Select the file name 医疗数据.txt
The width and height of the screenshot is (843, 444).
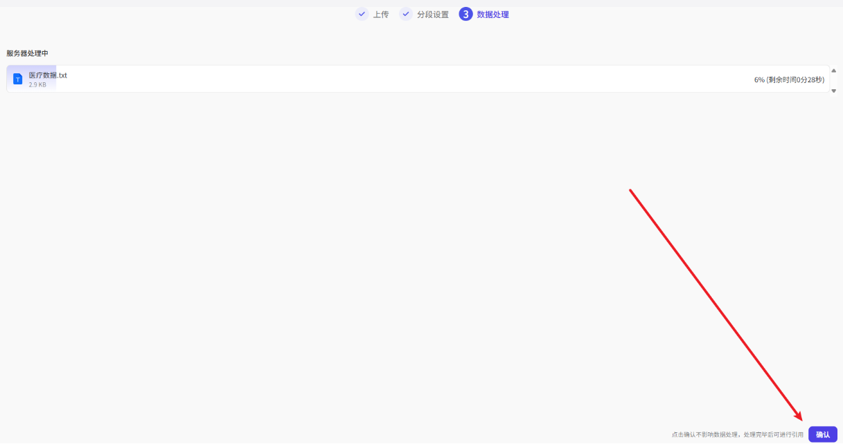click(48, 75)
